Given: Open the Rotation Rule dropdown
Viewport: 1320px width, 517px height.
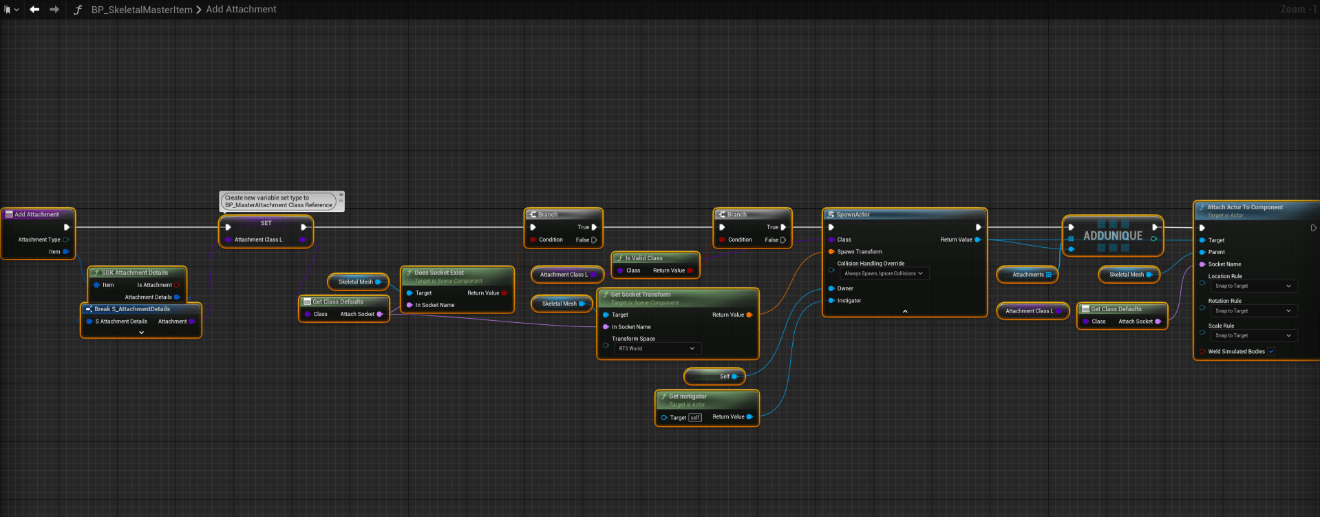Looking at the screenshot, I should point(1253,311).
